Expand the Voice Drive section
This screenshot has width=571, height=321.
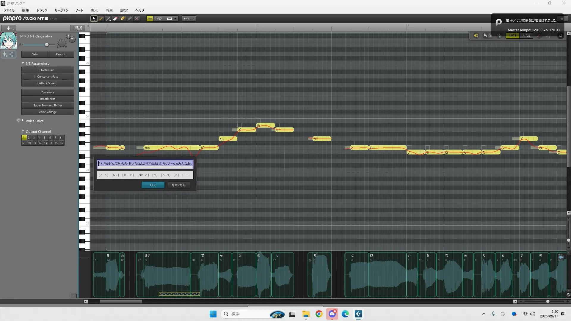point(23,120)
